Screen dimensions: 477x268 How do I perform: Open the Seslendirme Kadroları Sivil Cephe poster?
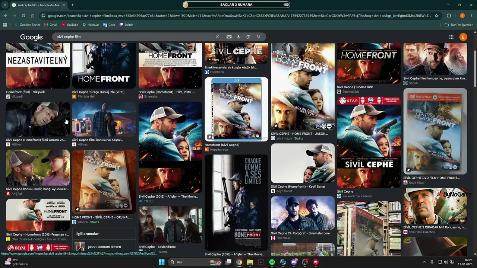click(369, 142)
